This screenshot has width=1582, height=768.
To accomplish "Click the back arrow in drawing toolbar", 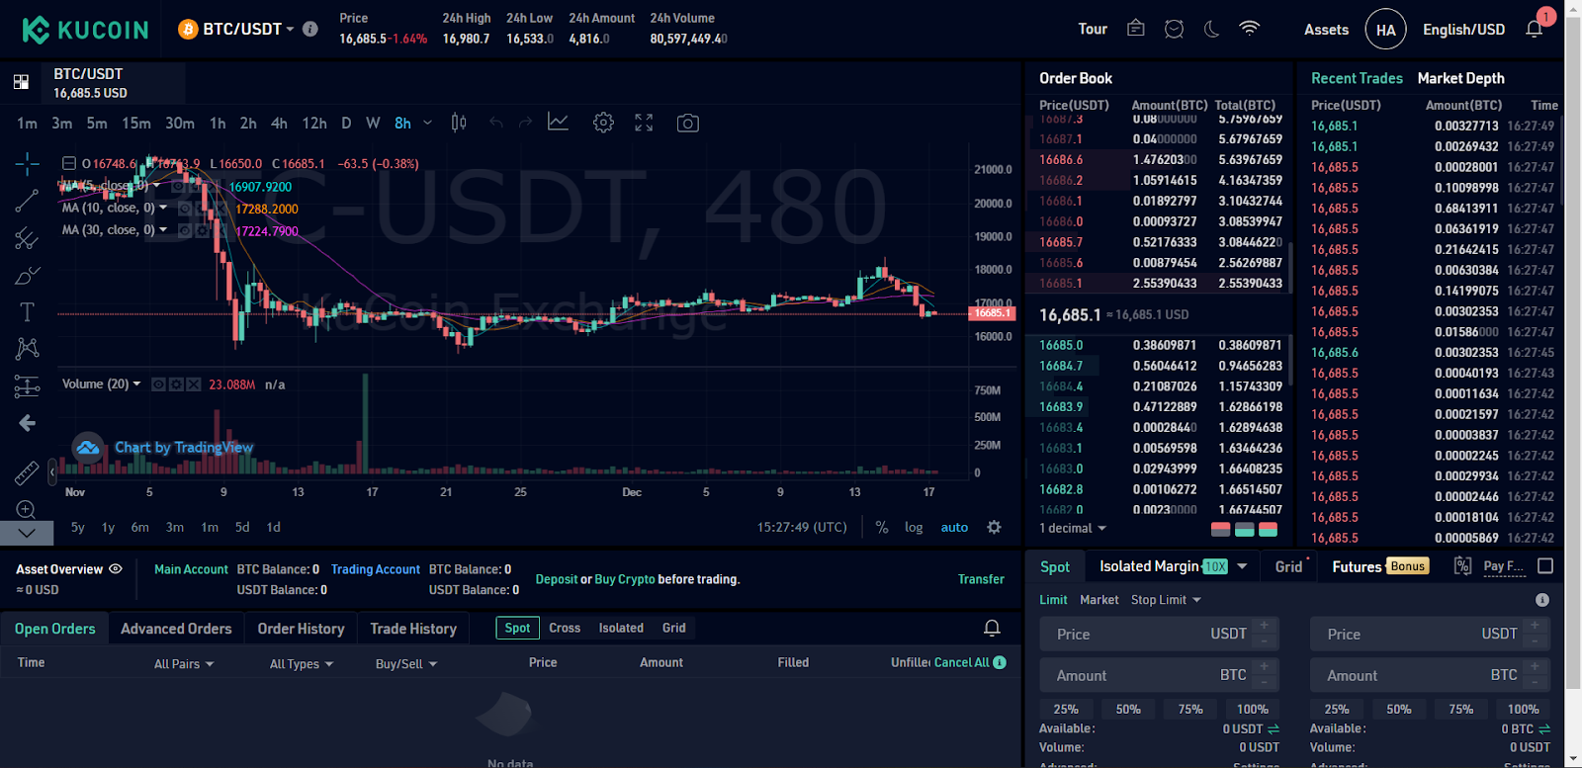I will (27, 423).
